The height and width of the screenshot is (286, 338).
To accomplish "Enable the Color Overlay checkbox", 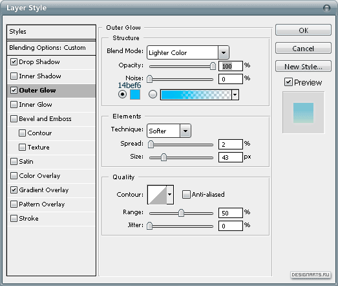I will point(14,176).
